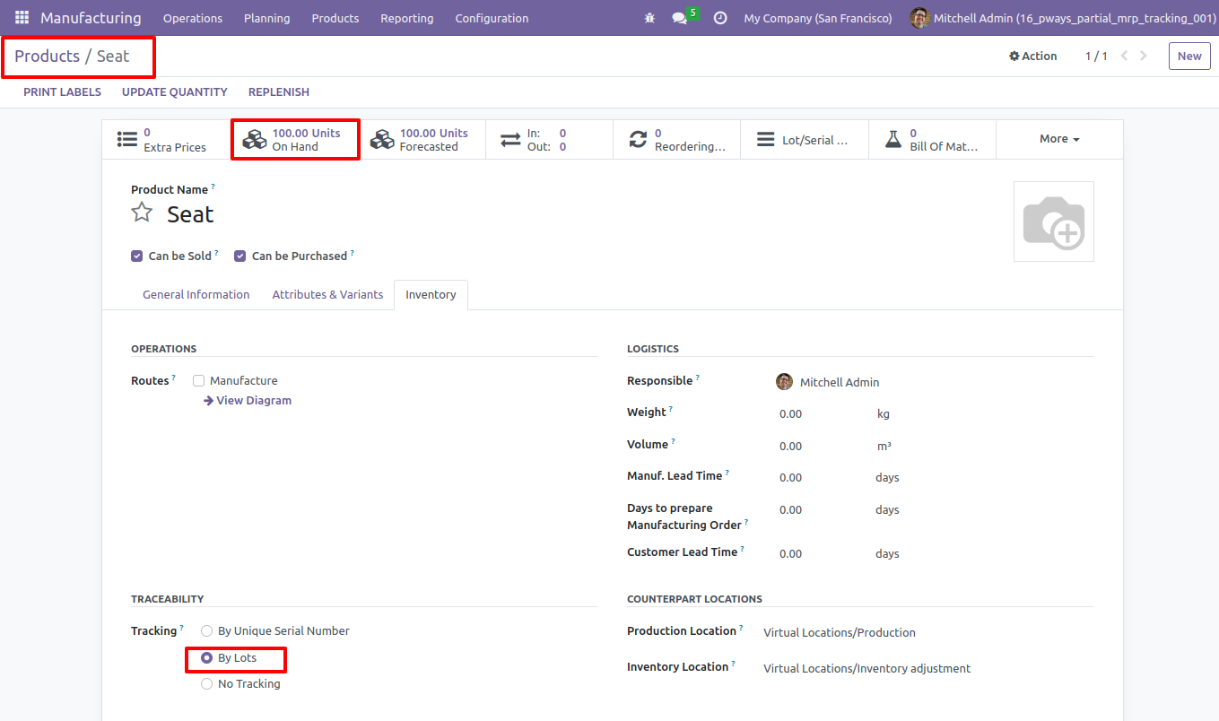Screen dimensions: 1219x721
Task: Open the clock activities icon
Action: [x=720, y=18]
